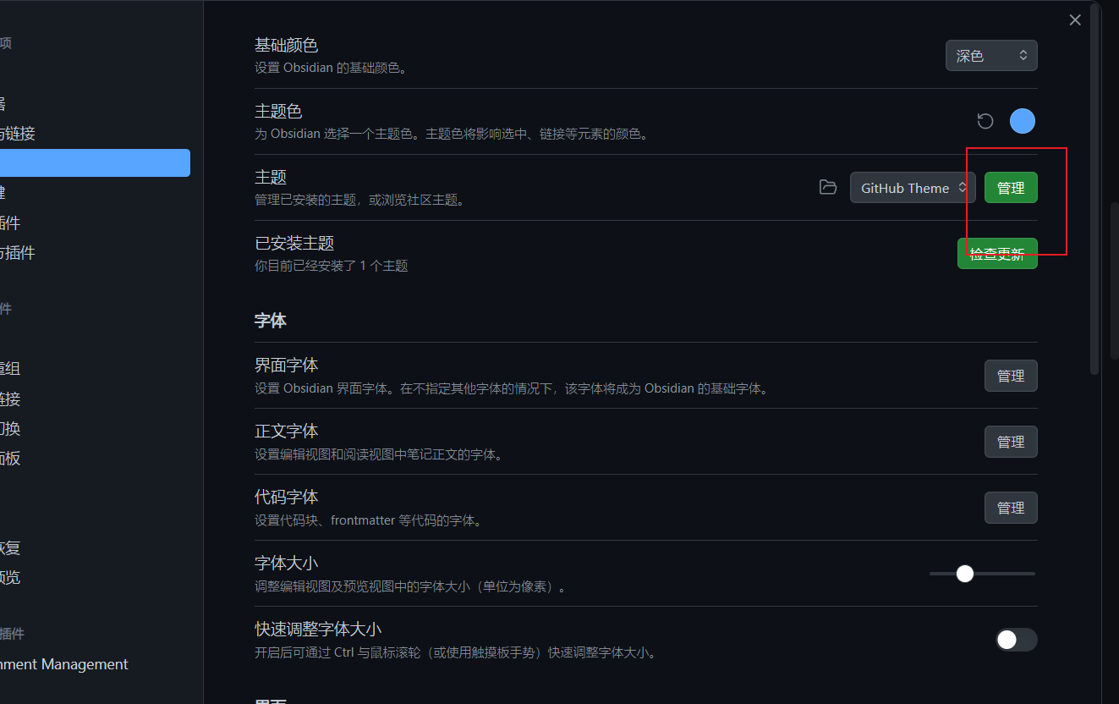Viewport: 1119px width, 704px height.
Task: Click the description 设置代码块、frontmatter 等代码的字体。
Action: [x=369, y=520]
